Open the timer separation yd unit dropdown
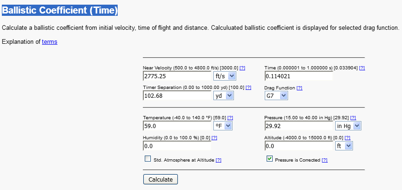 coord(223,95)
